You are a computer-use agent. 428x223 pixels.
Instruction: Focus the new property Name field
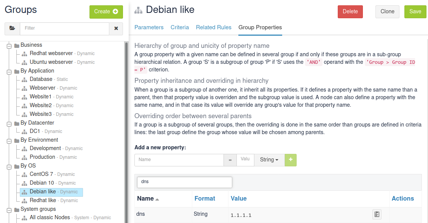(x=179, y=160)
